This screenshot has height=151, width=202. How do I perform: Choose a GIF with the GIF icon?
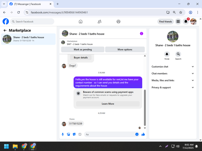80,134
